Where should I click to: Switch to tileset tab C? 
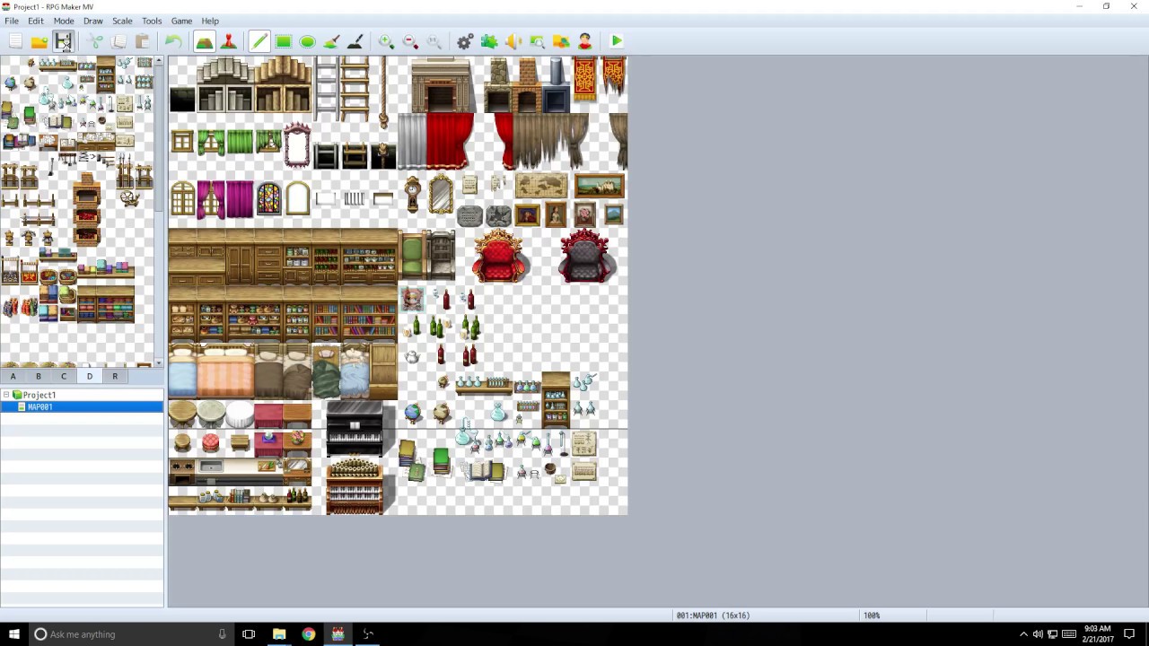tap(64, 377)
